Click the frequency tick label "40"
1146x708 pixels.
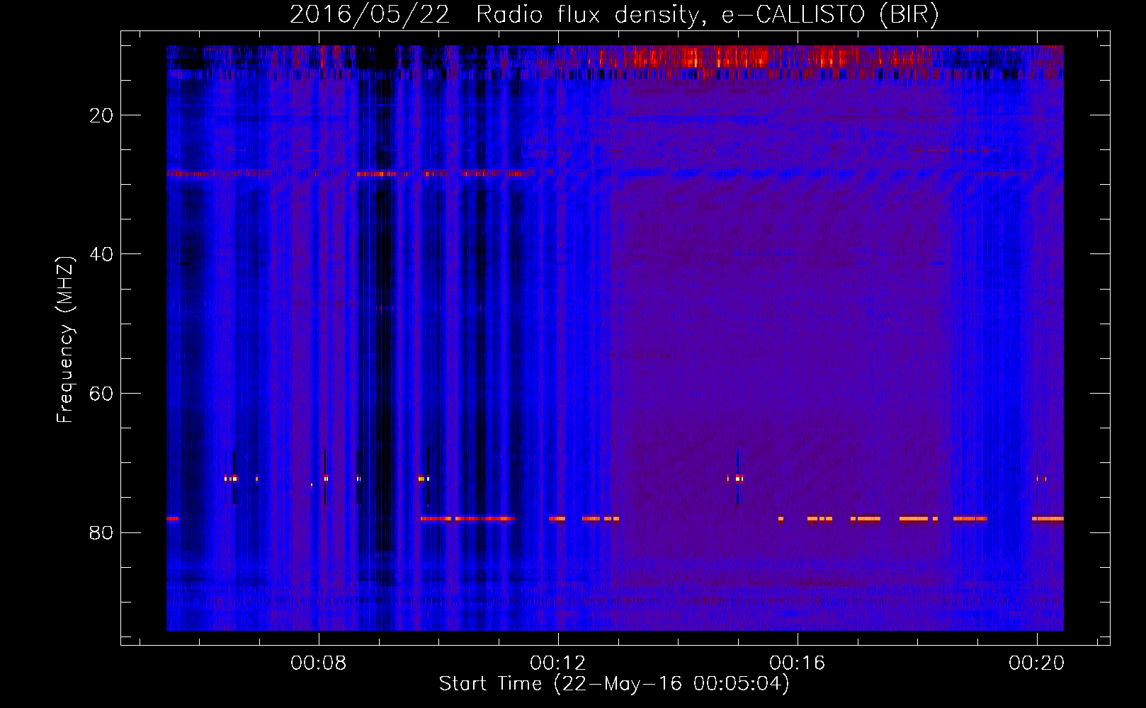[x=101, y=254]
